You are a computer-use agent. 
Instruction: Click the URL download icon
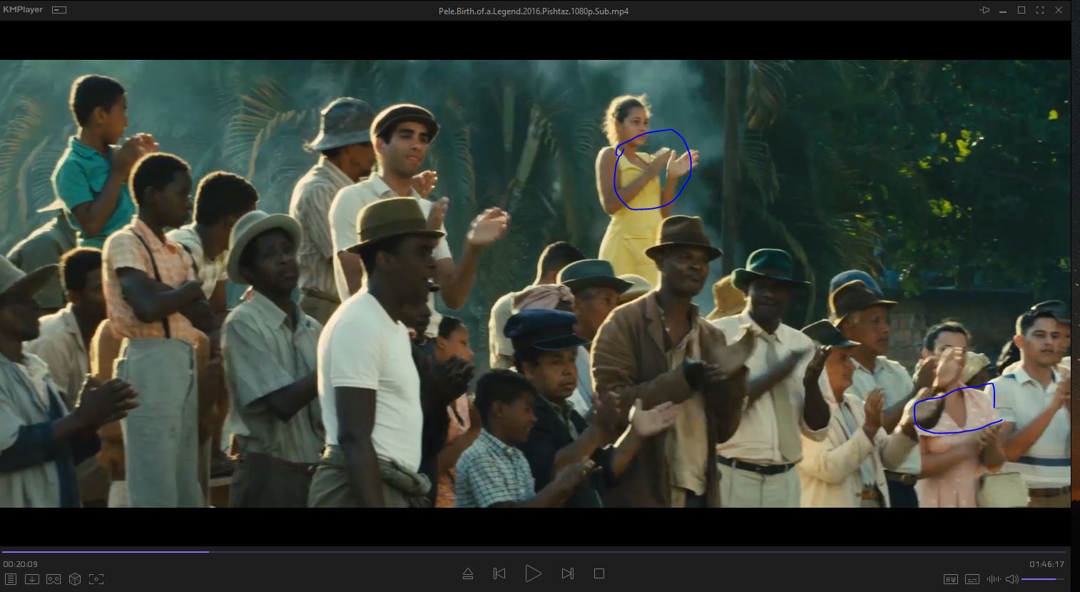pos(32,579)
